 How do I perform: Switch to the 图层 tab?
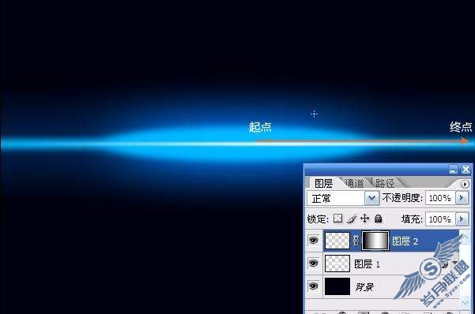(323, 183)
